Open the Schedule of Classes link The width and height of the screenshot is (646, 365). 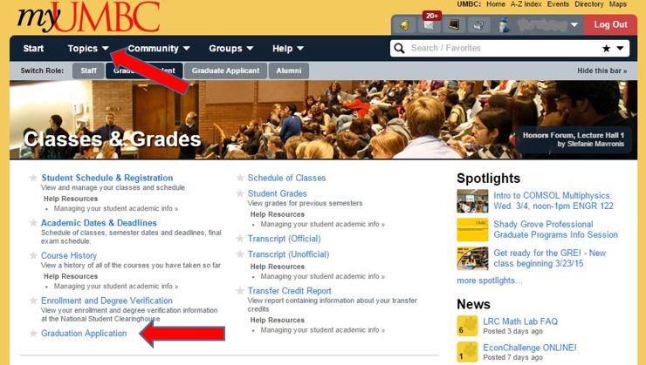286,178
